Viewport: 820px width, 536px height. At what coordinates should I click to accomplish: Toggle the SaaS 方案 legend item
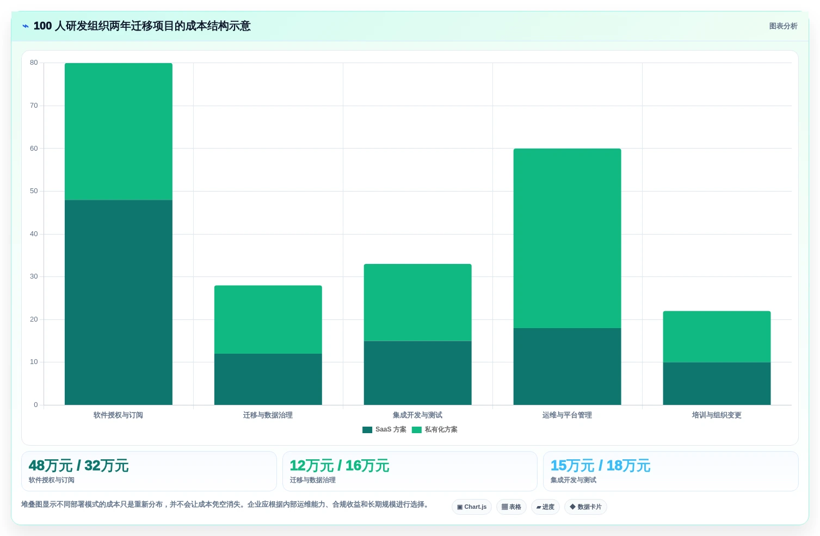click(384, 429)
